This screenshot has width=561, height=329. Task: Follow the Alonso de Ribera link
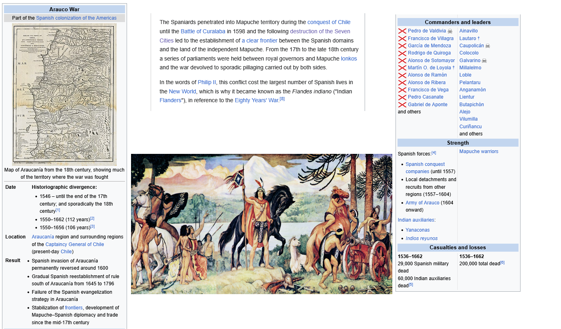pyautogui.click(x=427, y=83)
